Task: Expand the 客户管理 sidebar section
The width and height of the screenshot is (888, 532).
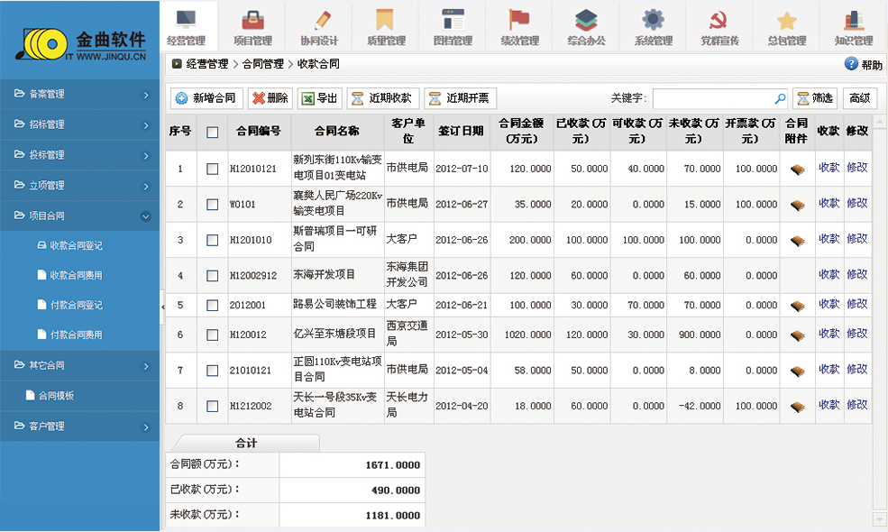Action: pos(81,426)
